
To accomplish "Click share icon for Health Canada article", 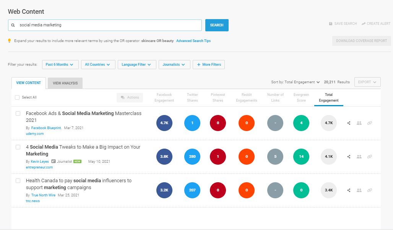I will [349, 190].
